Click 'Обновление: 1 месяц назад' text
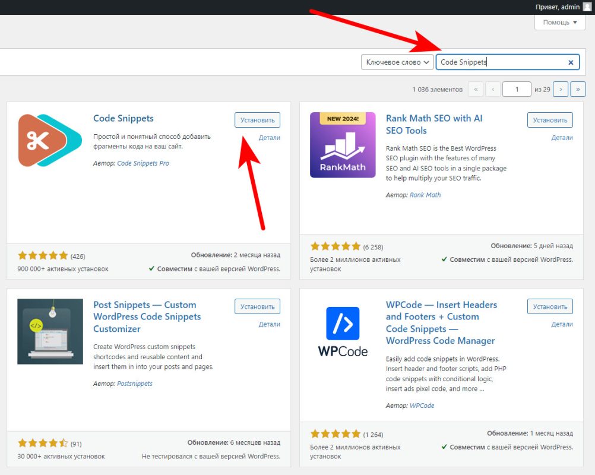 click(x=530, y=433)
